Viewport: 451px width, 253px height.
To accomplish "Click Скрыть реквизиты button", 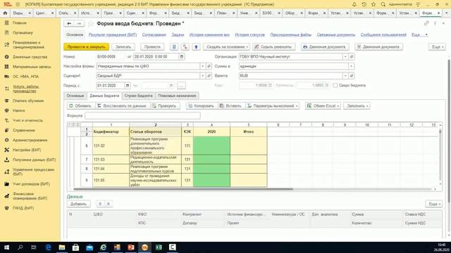I will click(x=273, y=47).
